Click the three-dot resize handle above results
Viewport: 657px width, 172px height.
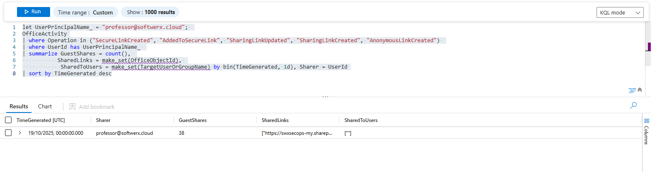coord(325,97)
